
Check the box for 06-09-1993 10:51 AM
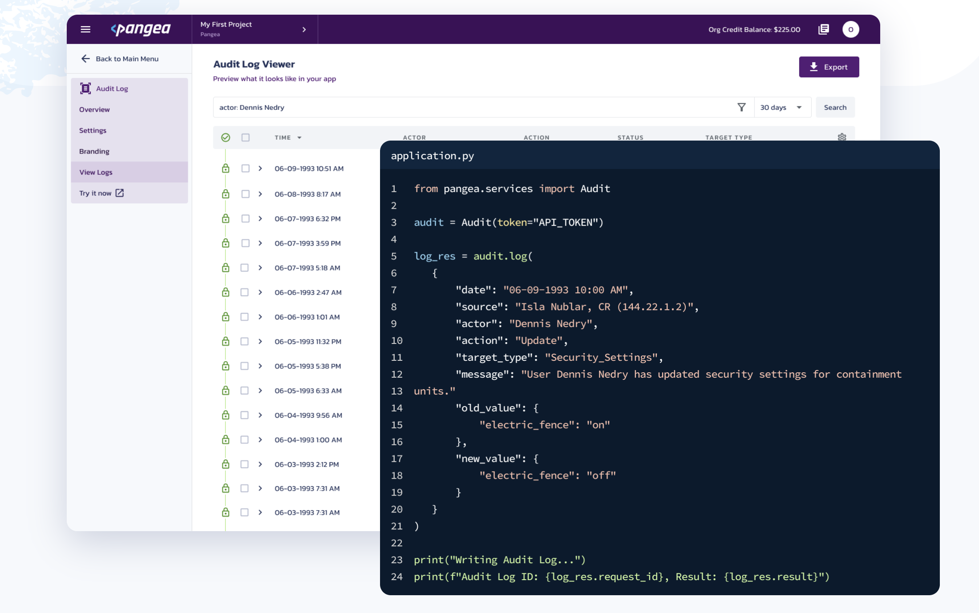click(245, 168)
